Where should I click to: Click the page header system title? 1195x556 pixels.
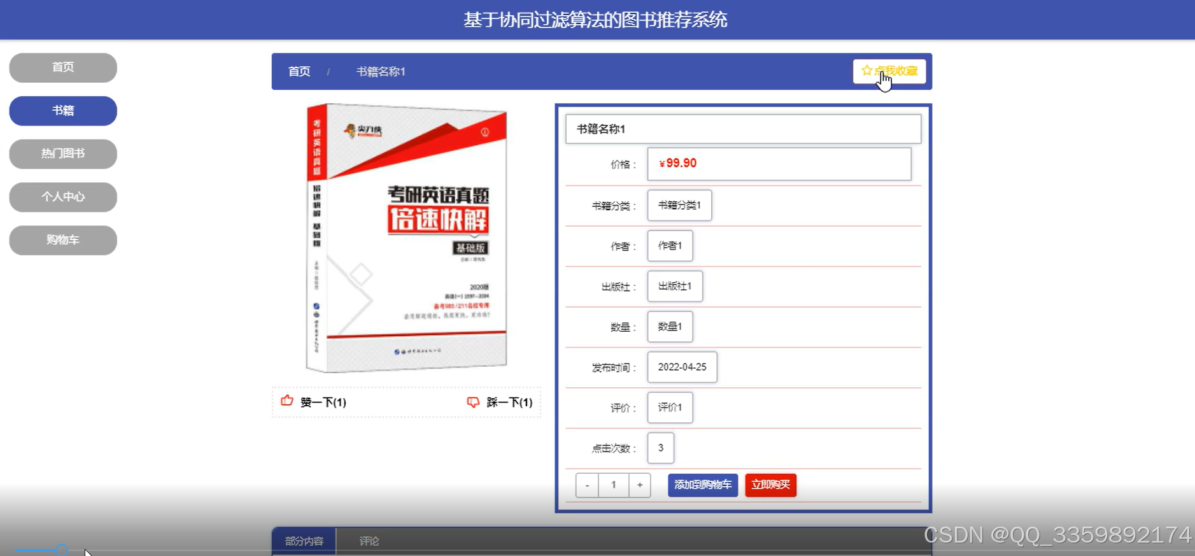pyautogui.click(x=595, y=20)
